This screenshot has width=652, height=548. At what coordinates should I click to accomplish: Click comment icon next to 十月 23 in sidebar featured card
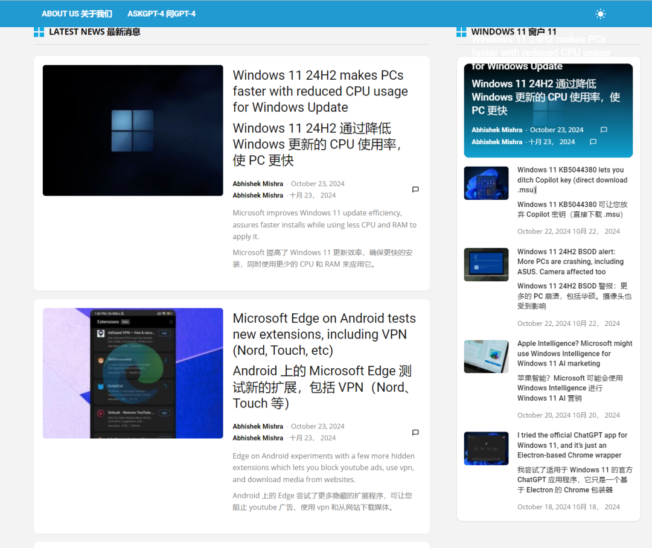(593, 142)
